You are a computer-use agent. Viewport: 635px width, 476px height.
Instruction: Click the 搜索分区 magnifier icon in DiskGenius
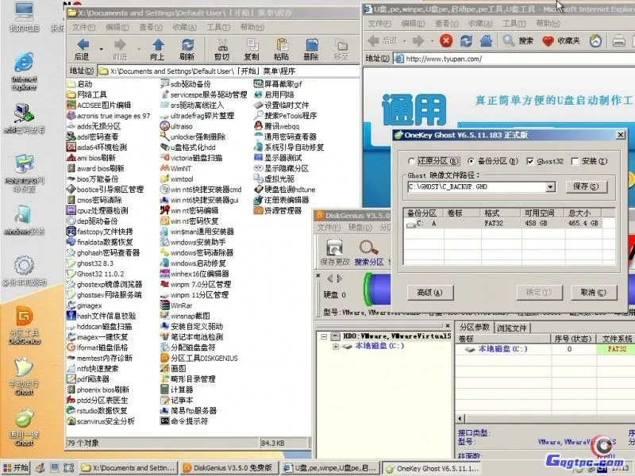coord(365,246)
